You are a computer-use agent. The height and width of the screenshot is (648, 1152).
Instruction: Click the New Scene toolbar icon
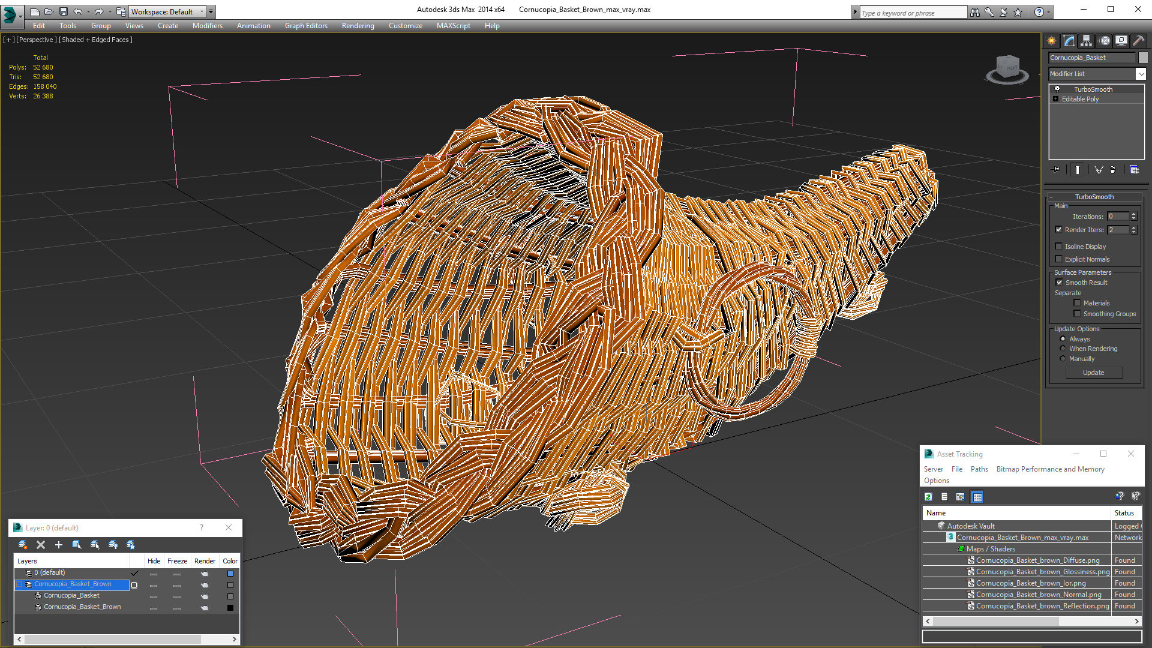click(x=35, y=11)
